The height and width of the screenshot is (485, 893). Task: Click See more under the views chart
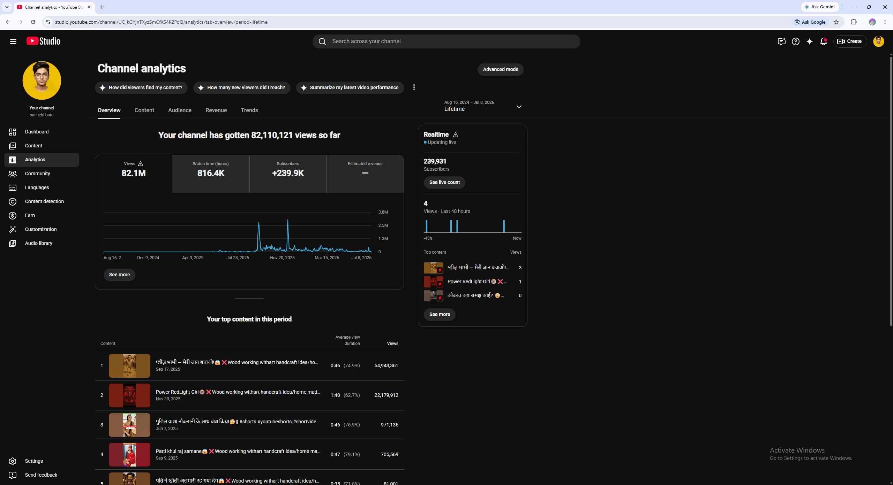pyautogui.click(x=119, y=275)
